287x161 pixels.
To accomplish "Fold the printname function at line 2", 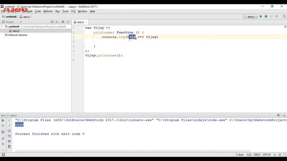I will (84, 32).
